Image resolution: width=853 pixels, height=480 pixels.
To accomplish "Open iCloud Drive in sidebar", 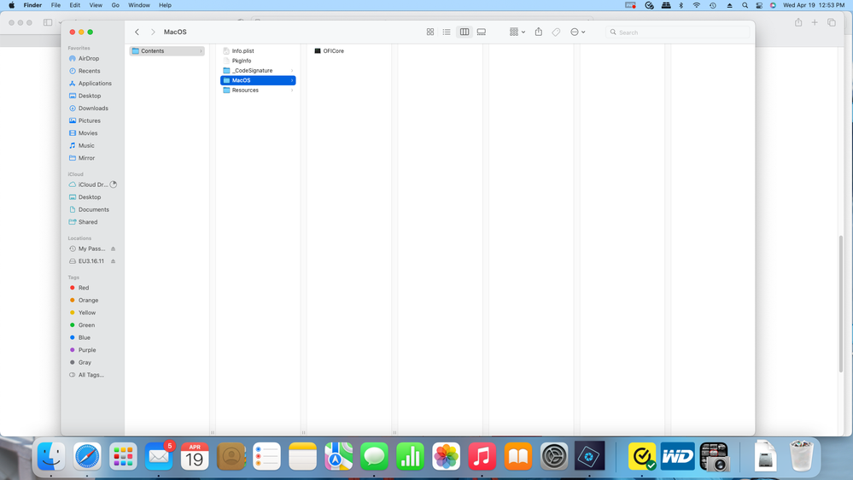I will point(92,184).
